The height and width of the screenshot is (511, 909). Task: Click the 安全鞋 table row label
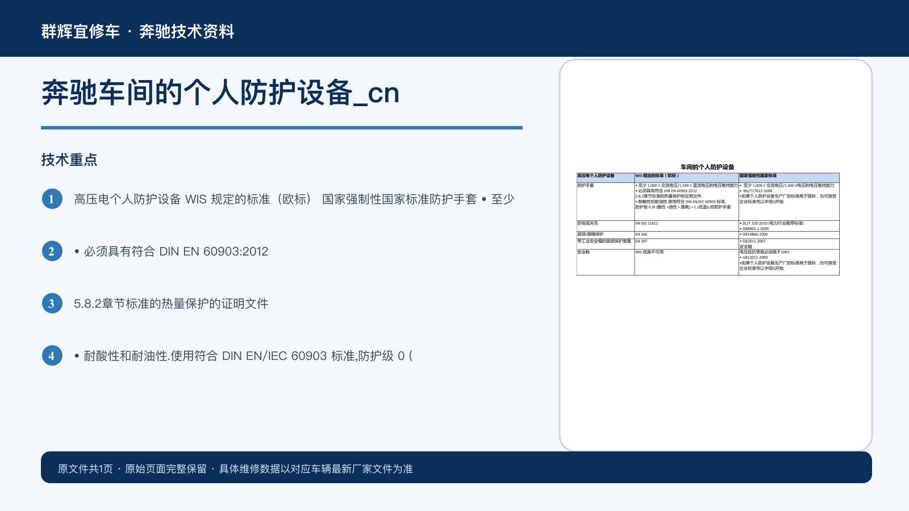583,252
